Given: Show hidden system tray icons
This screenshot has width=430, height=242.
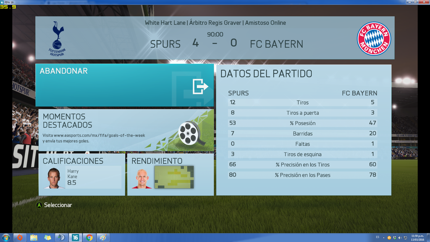Looking at the screenshot, I should (384, 238).
